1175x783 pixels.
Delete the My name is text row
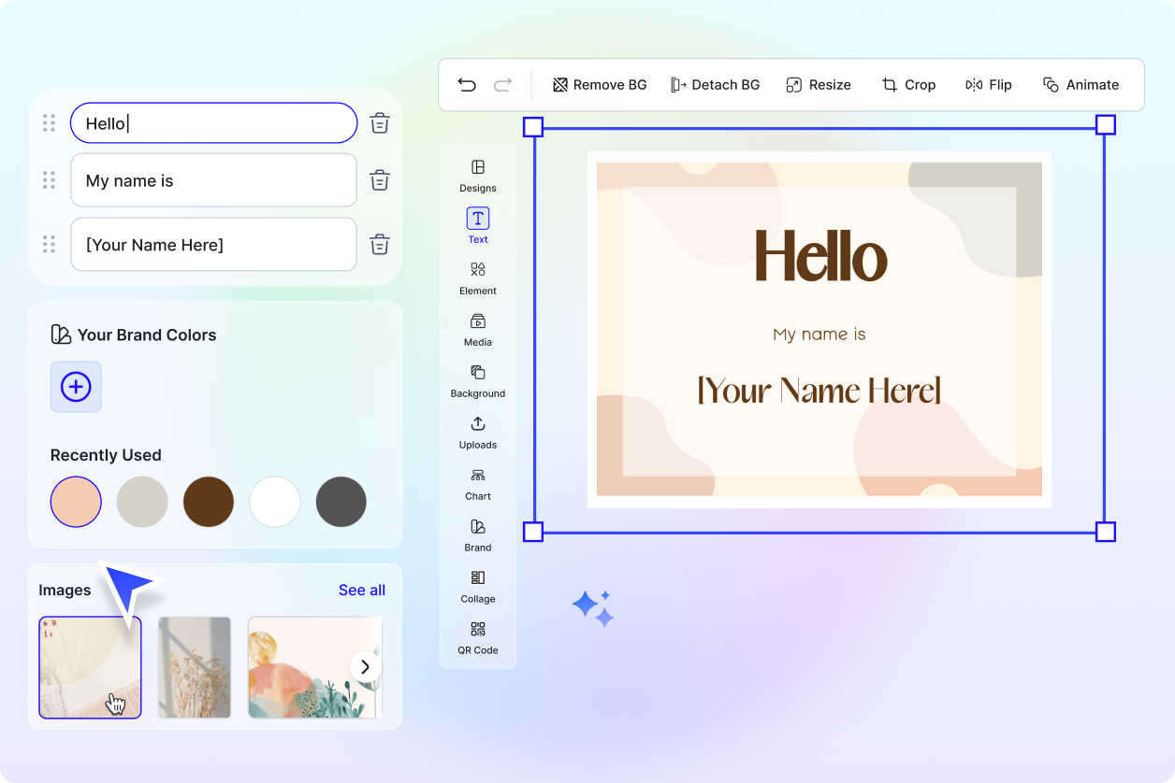pyautogui.click(x=380, y=180)
